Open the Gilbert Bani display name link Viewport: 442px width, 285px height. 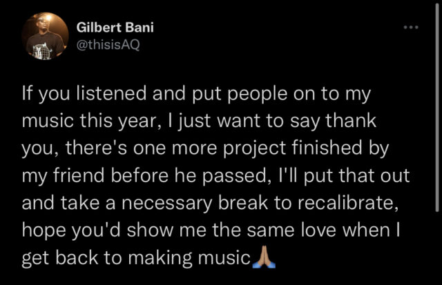point(115,28)
